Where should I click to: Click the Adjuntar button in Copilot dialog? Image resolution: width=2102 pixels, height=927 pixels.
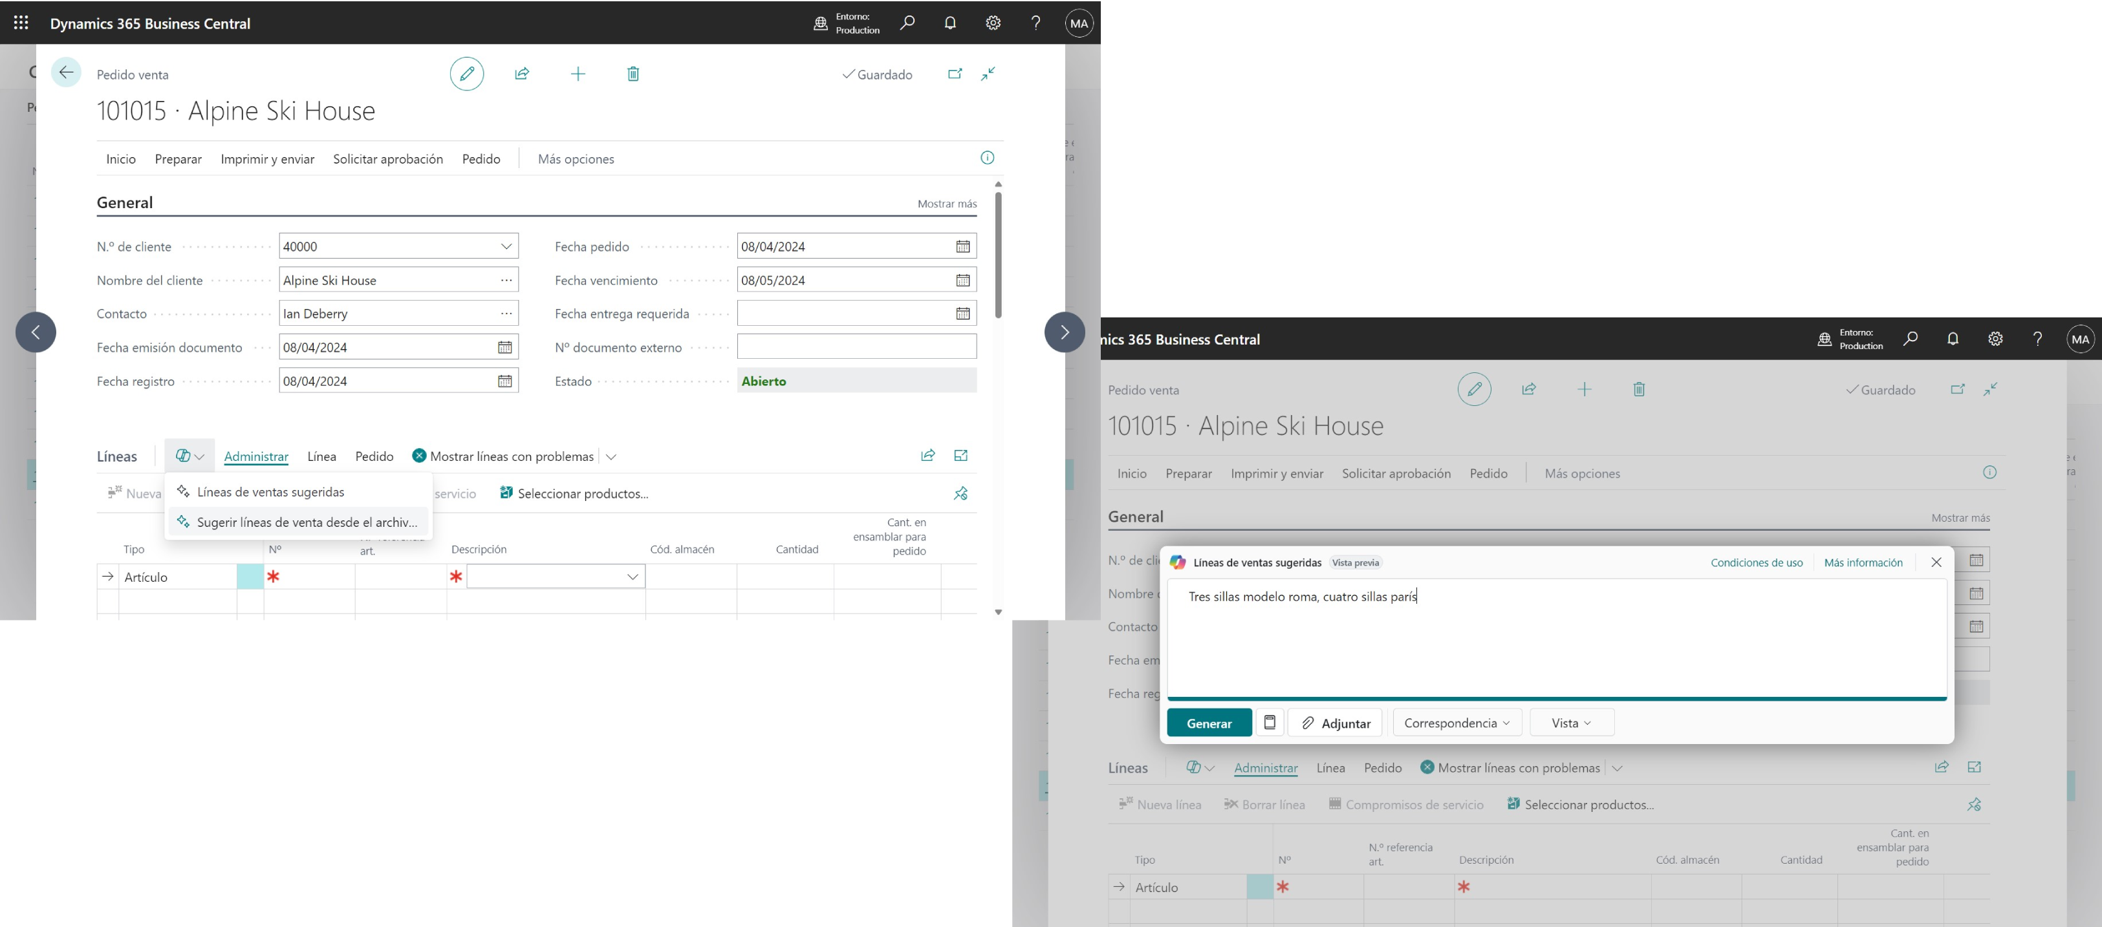click(1335, 722)
